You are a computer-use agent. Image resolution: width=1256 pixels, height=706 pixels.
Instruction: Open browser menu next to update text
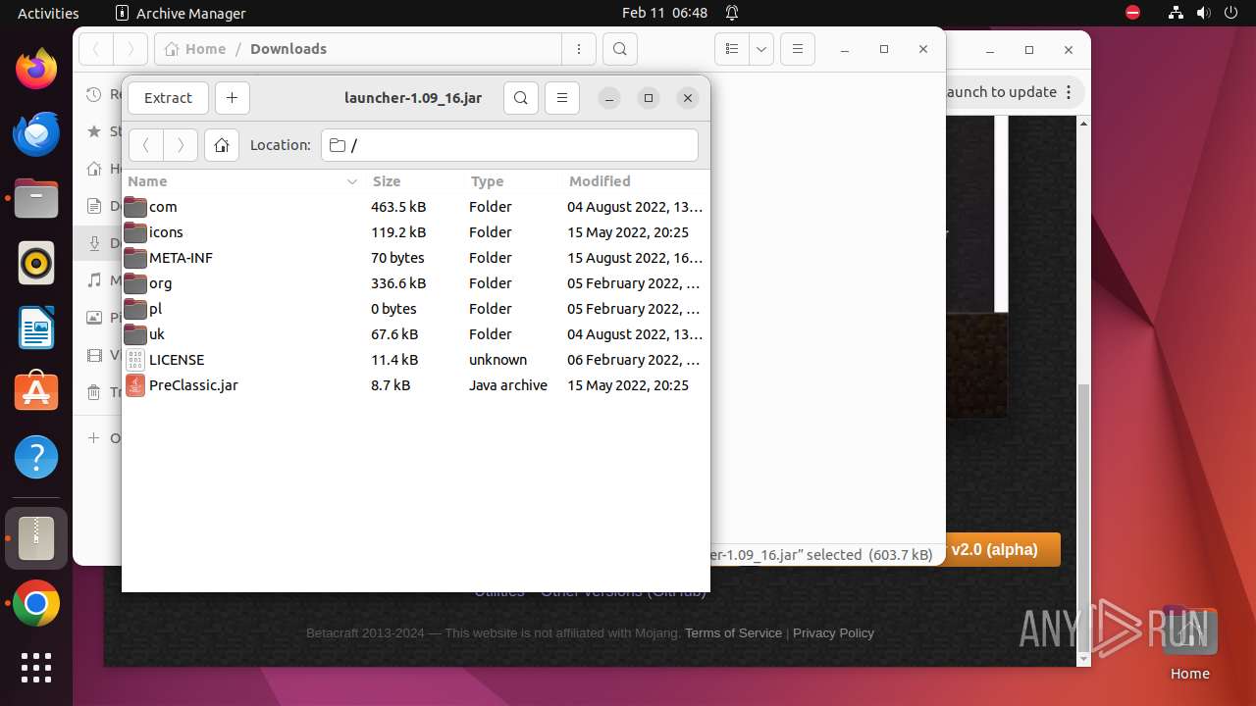click(x=1070, y=92)
